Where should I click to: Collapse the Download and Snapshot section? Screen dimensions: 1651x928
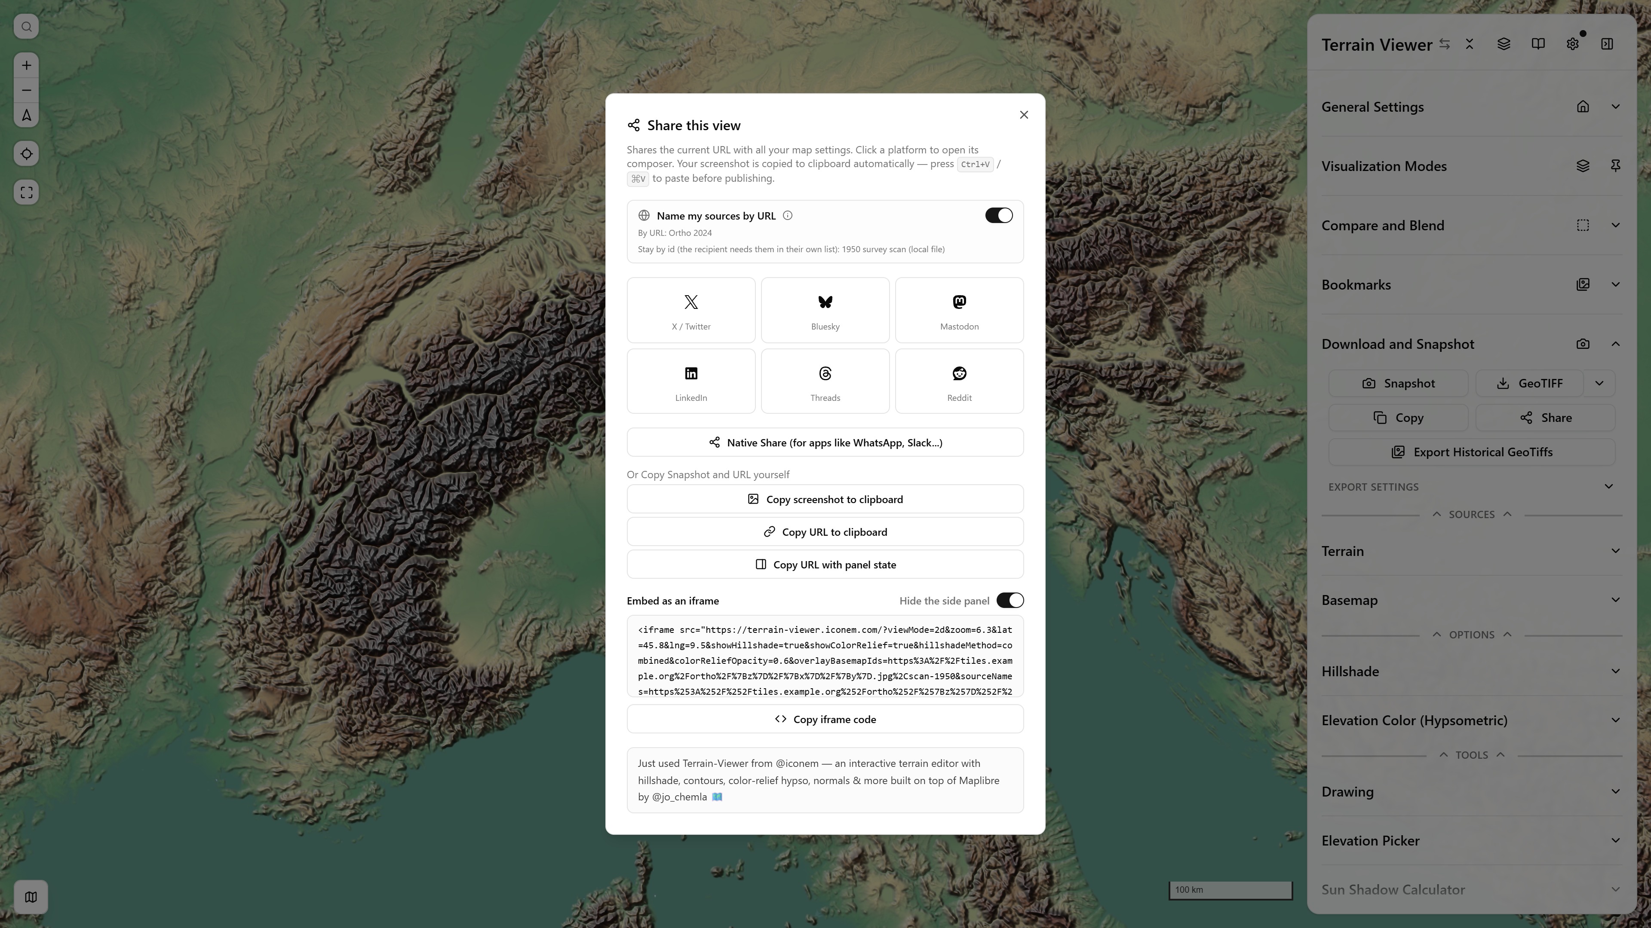pos(1615,344)
